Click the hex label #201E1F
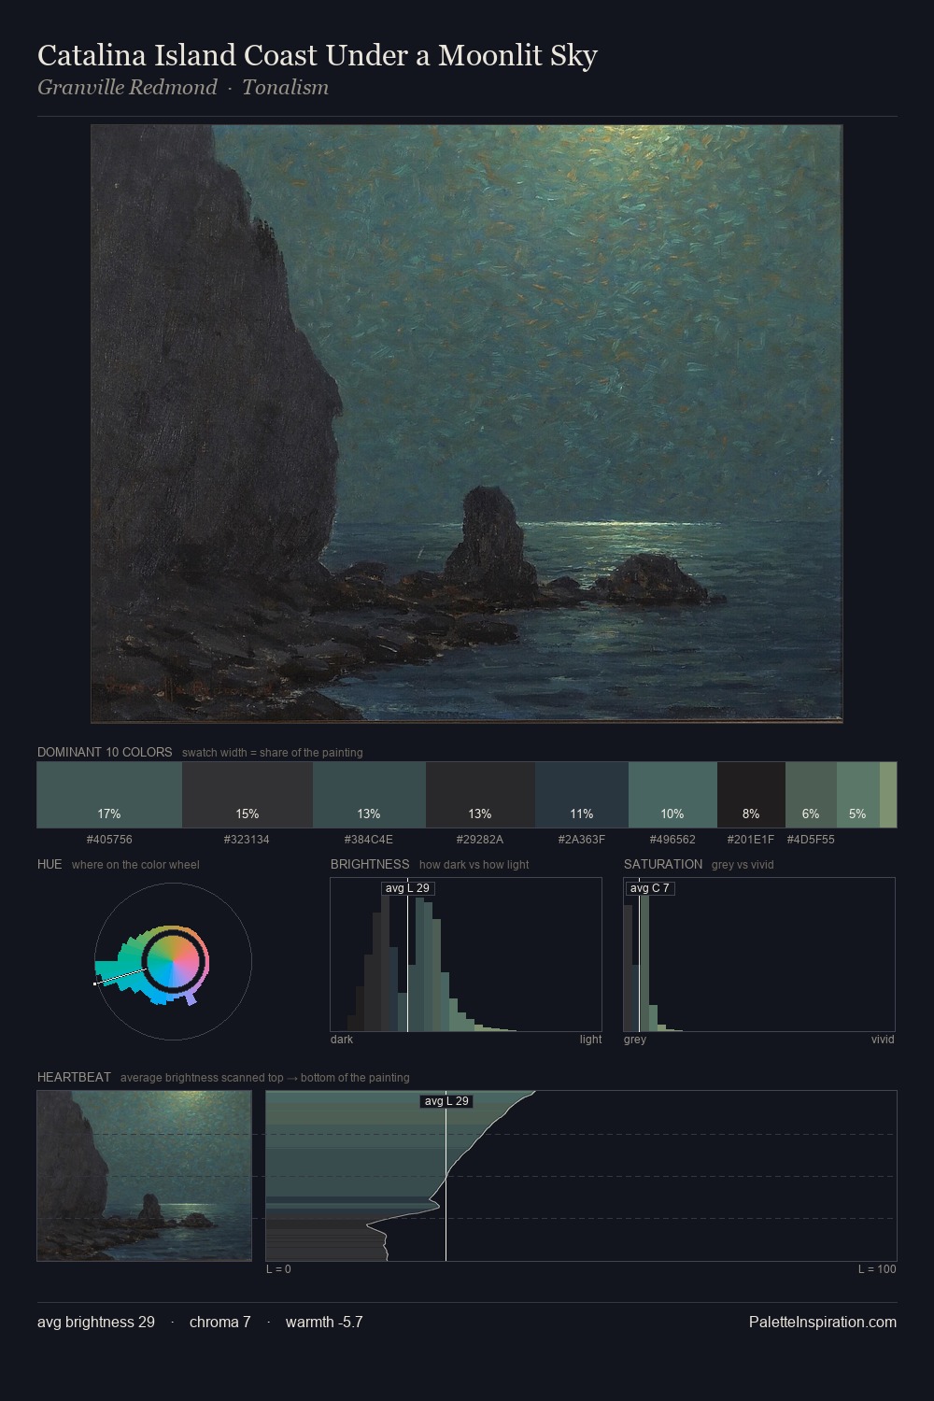Screen dimensions: 934x1401 click(x=751, y=840)
